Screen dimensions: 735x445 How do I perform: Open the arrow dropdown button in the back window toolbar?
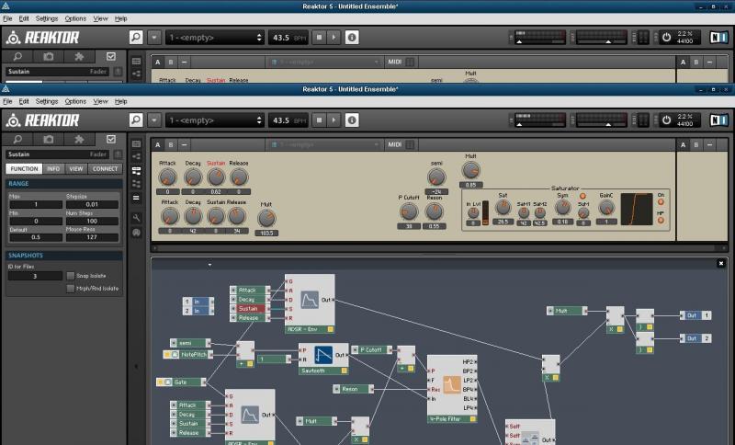[x=154, y=38]
